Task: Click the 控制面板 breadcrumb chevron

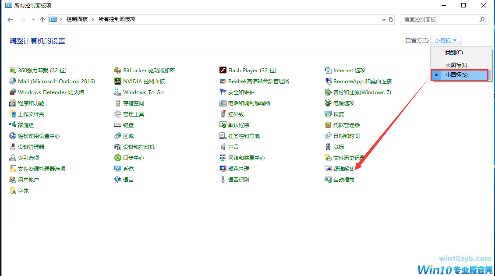Action: pyautogui.click(x=93, y=20)
